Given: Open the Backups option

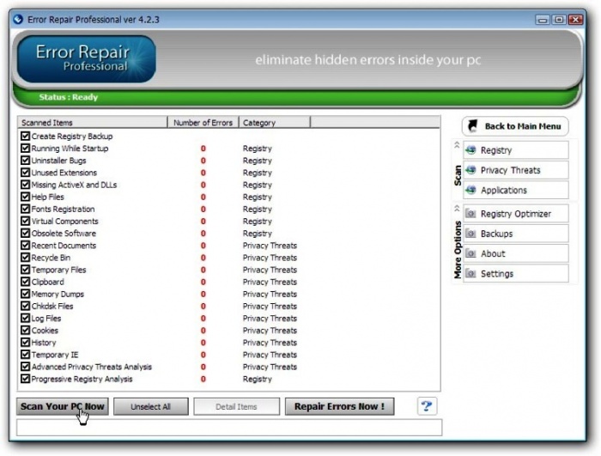Looking at the screenshot, I should click(516, 234).
